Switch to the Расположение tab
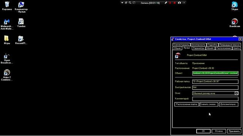The width and height of the screenshot is (243, 136). point(224,48)
